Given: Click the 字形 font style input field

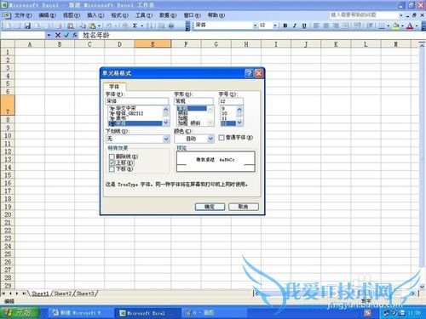Looking at the screenshot, I should click(193, 101).
